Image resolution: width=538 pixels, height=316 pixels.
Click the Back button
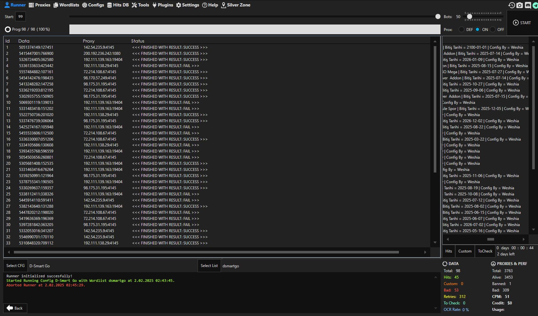[15, 308]
